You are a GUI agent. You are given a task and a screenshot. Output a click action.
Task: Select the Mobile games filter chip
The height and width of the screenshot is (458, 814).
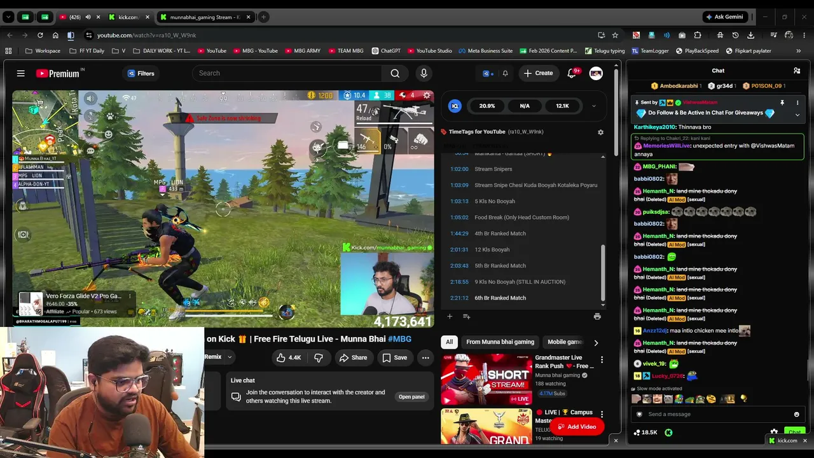564,342
